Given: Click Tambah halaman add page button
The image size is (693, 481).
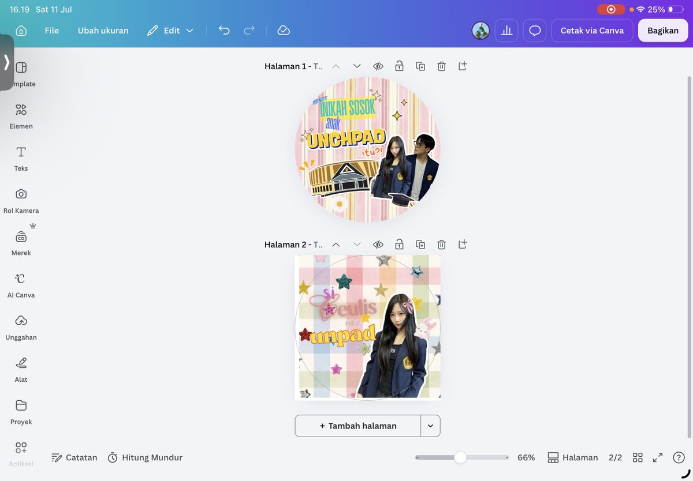Looking at the screenshot, I should [x=358, y=426].
